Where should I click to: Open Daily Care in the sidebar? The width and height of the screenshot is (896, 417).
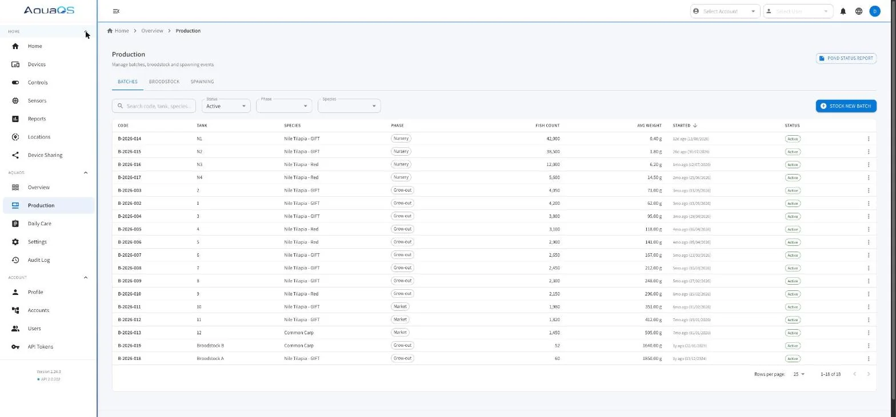pyautogui.click(x=49, y=224)
